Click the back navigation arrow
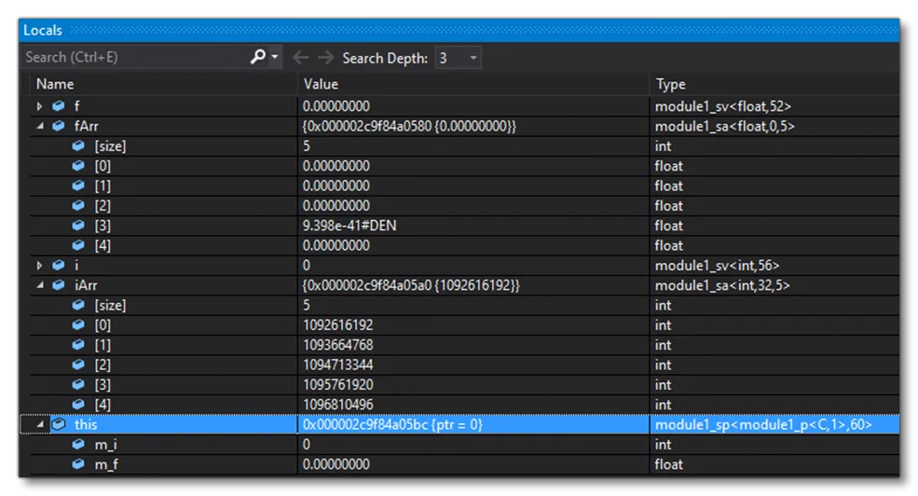The image size is (918, 496). pyautogui.click(x=300, y=58)
